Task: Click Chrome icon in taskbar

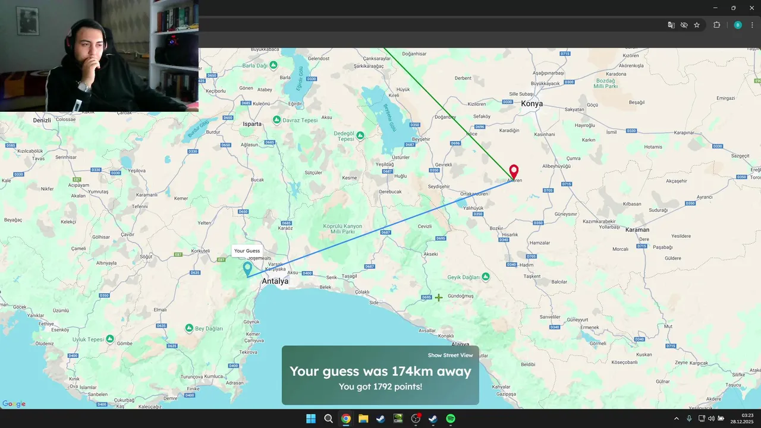Action: pyautogui.click(x=346, y=418)
